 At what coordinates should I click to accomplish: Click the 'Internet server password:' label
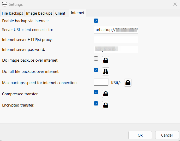point(23,50)
